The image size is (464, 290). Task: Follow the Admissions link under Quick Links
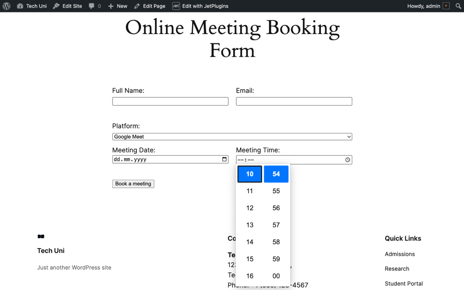[399, 254]
